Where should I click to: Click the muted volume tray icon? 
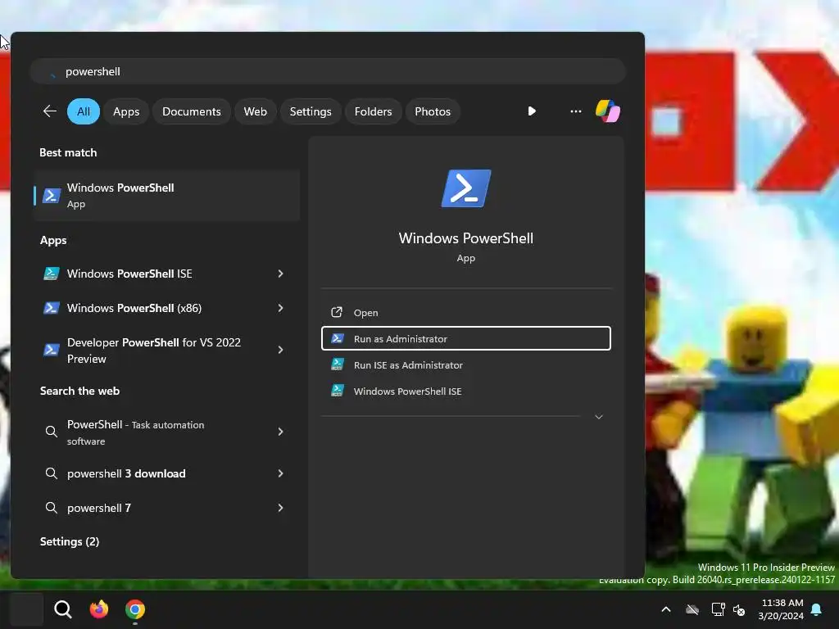pyautogui.click(x=739, y=609)
